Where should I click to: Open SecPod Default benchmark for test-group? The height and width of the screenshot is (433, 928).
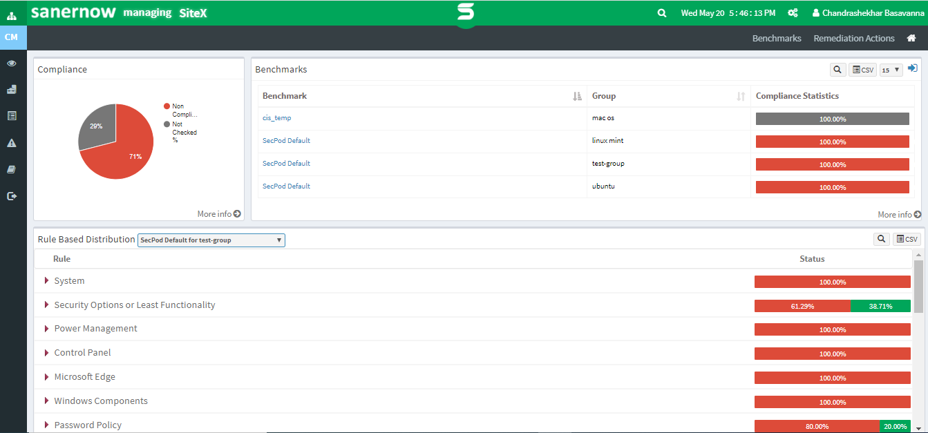(x=286, y=164)
